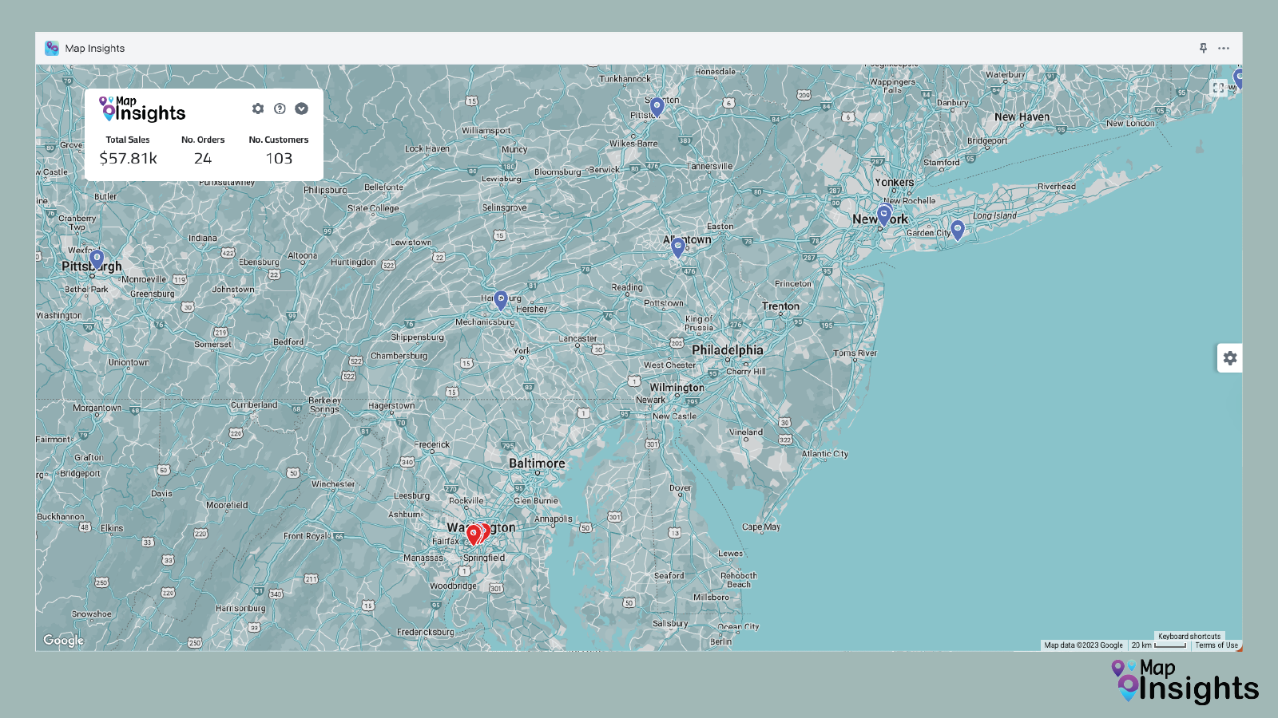Pin the Map Insights widget
The image size is (1278, 718).
[x=1203, y=48]
